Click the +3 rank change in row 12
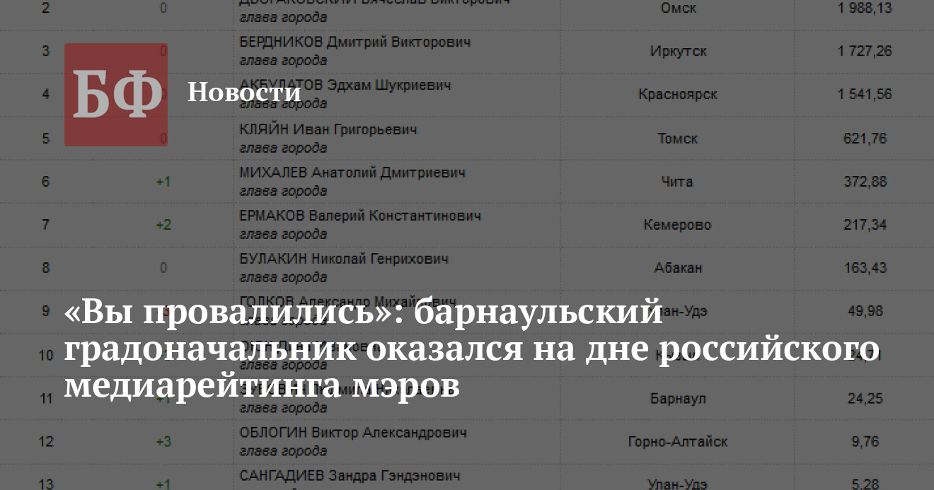 pos(163,442)
